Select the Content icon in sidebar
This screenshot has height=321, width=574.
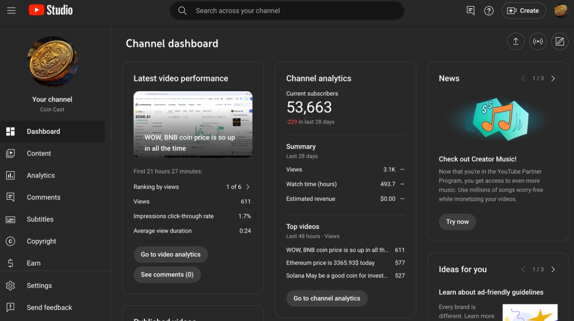coord(11,153)
